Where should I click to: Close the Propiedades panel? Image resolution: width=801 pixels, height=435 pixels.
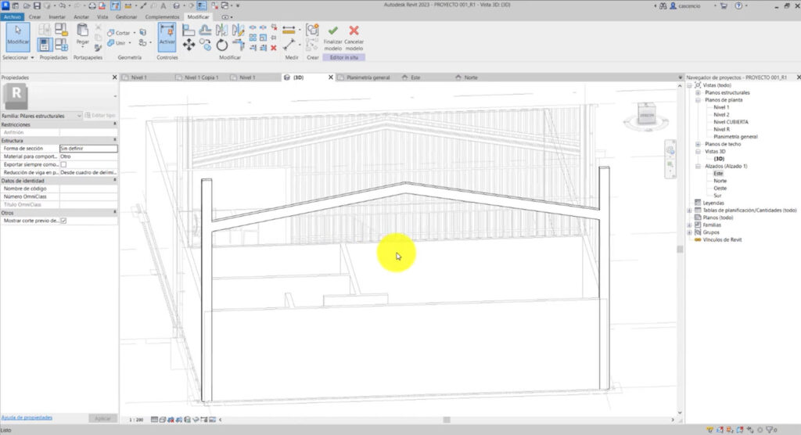point(114,77)
